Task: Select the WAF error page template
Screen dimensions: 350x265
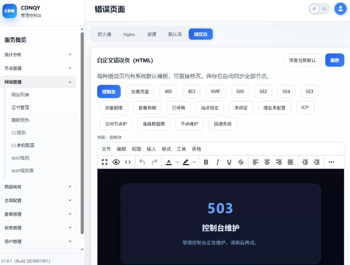Action: (x=216, y=91)
